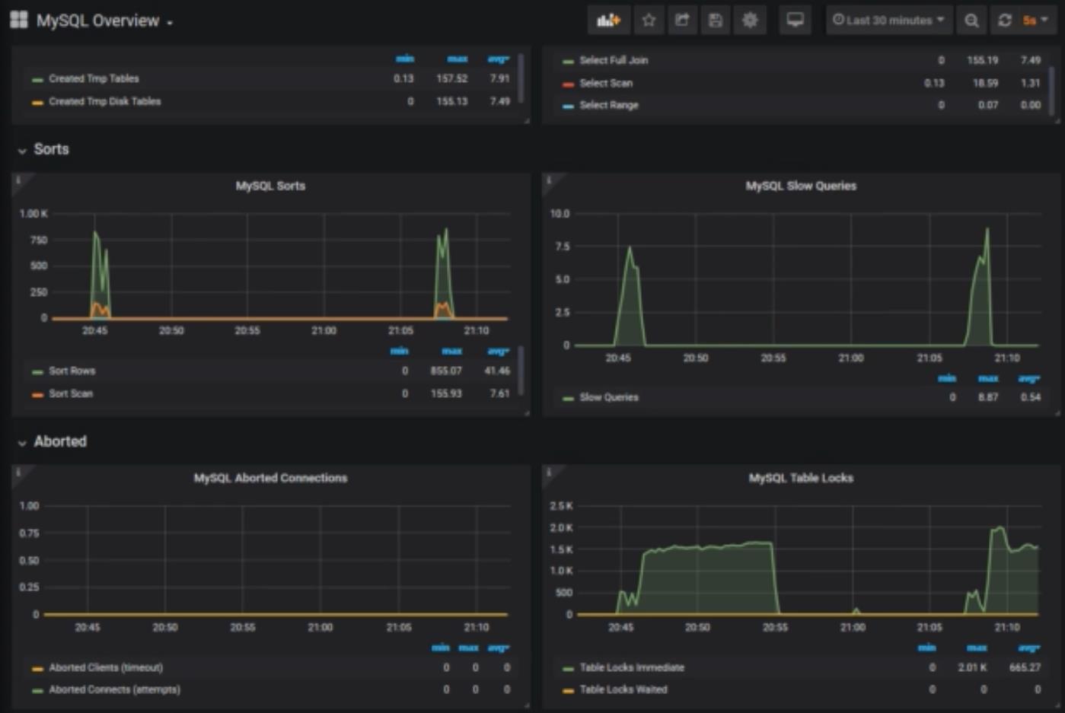Toggle the Select Full Join series

point(614,60)
